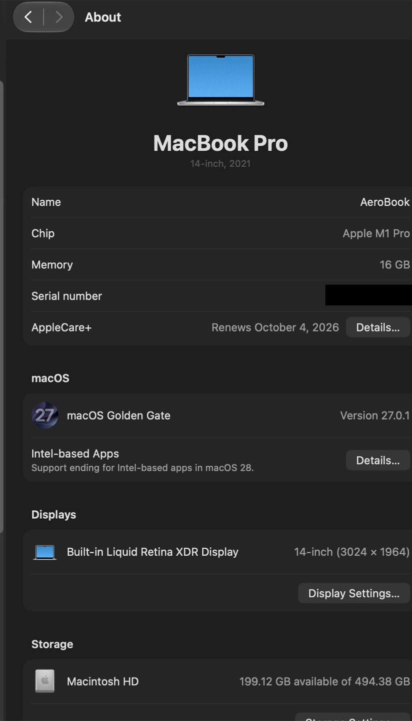Viewport: 412px width, 721px height.
Task: Click the Memory row label
Action: 52,265
